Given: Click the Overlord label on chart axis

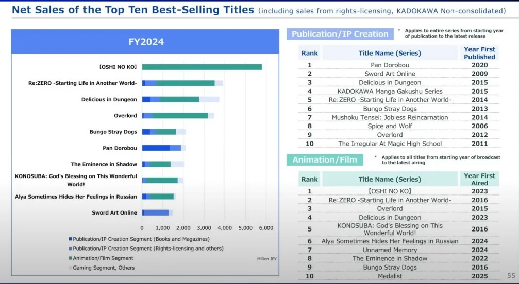Looking at the screenshot, I should pyautogui.click(x=125, y=116).
